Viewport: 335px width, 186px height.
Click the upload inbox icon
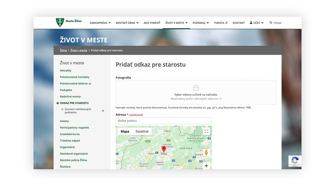196,88
